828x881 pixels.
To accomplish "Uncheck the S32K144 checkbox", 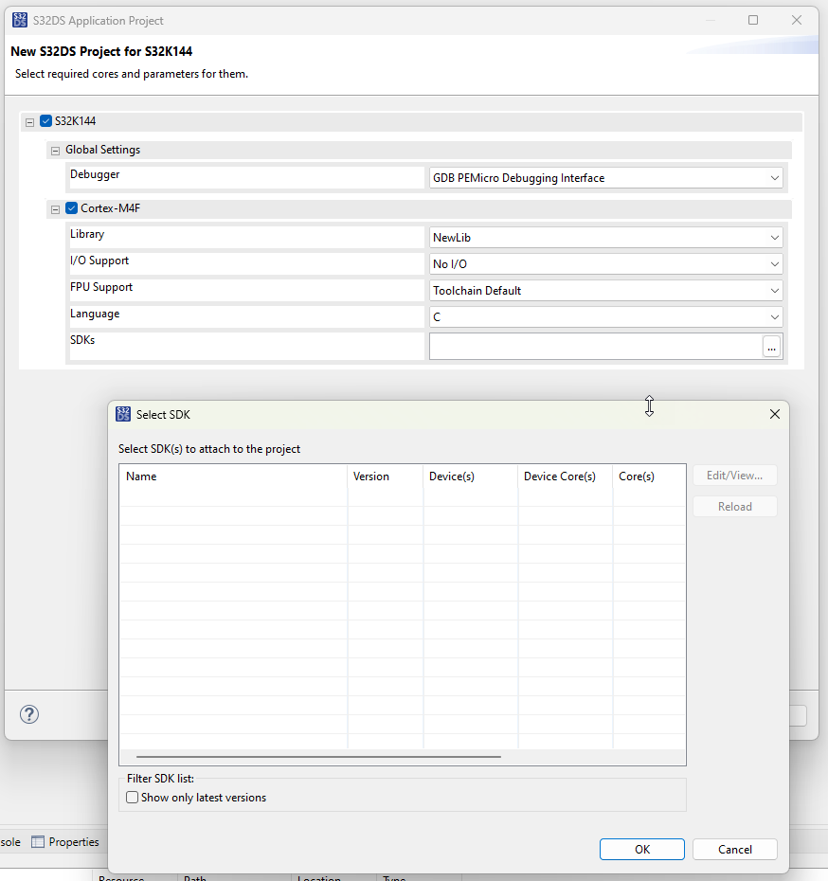I will pyautogui.click(x=45, y=120).
